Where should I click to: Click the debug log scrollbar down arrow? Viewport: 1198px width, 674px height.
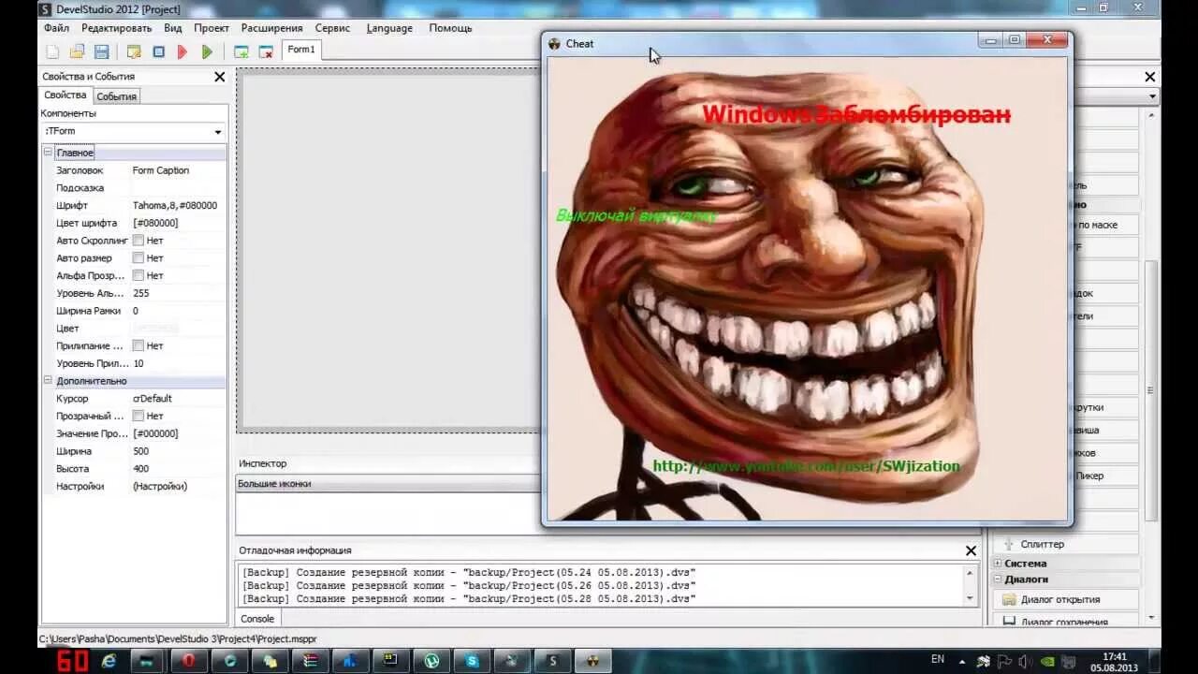972,598
